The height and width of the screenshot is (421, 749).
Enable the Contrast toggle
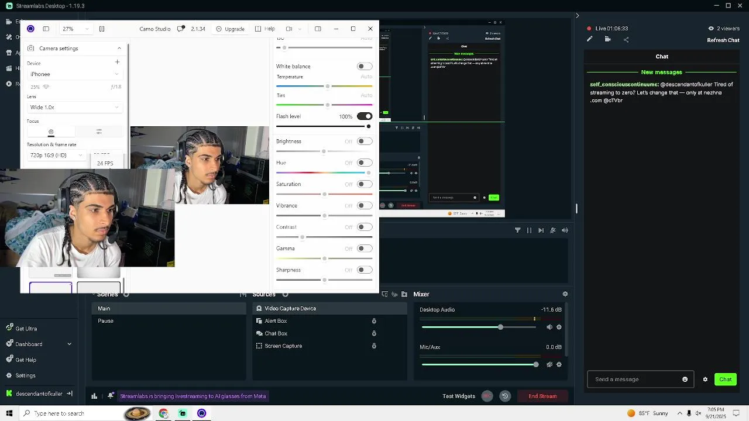364,227
